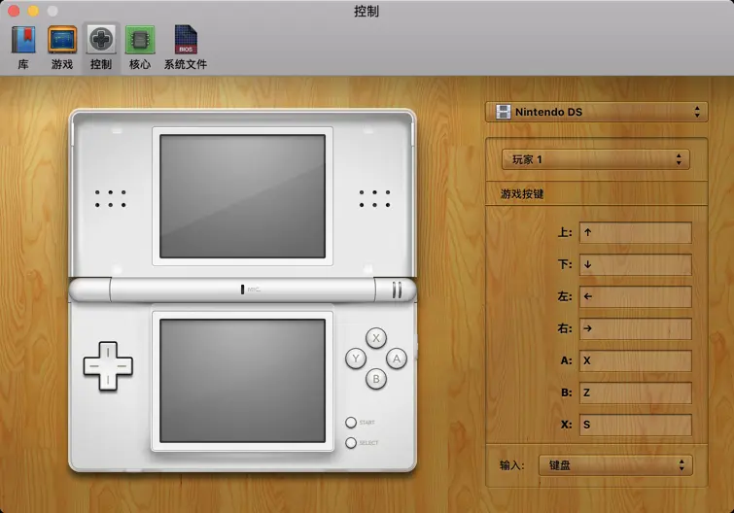Open the Nintendo DS system dropdown
This screenshot has width=734, height=513.
click(x=596, y=112)
